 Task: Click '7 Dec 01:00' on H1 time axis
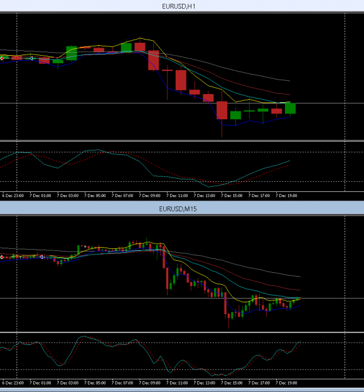tap(40, 196)
